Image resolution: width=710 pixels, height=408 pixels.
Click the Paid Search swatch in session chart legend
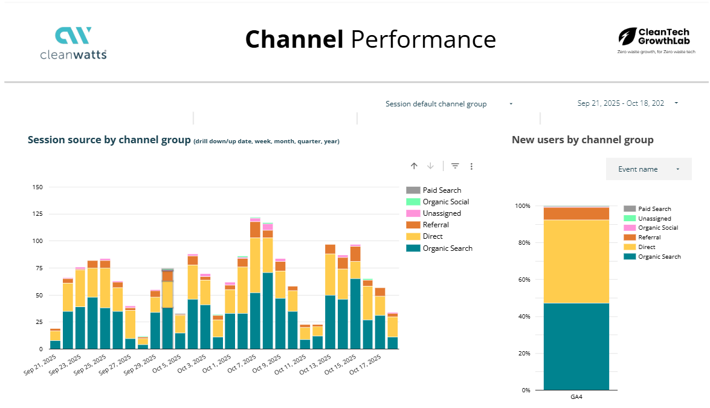click(x=413, y=190)
